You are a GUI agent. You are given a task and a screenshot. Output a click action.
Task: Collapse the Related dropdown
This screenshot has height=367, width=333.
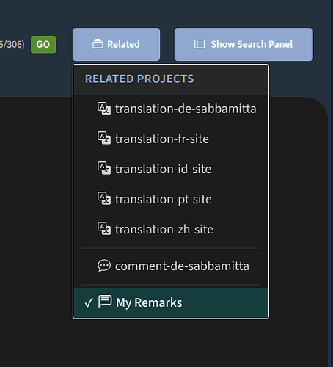116,44
